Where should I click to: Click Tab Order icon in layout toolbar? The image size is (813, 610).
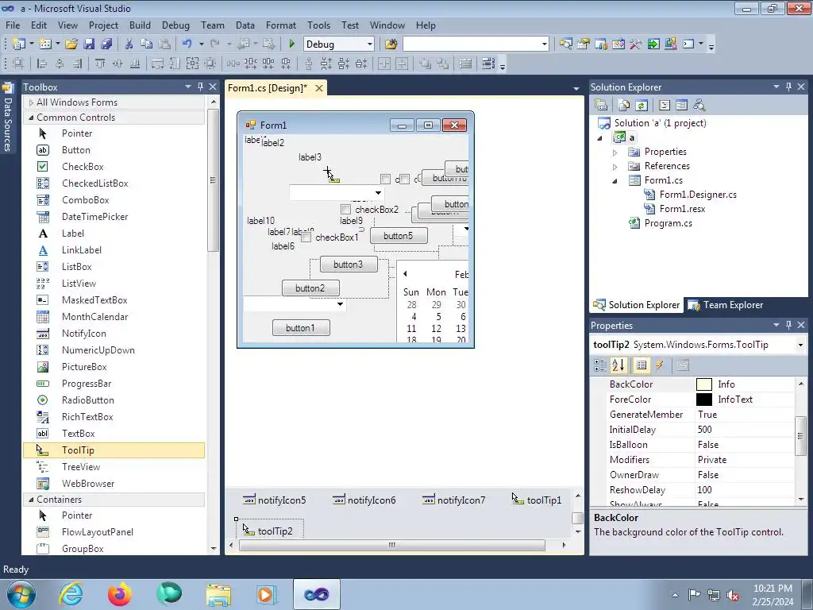click(x=488, y=64)
